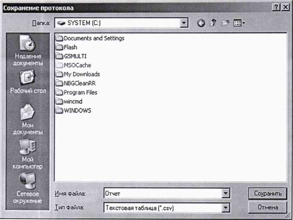
Task: Open the Тип файла dropdown list
Action: tap(226, 208)
